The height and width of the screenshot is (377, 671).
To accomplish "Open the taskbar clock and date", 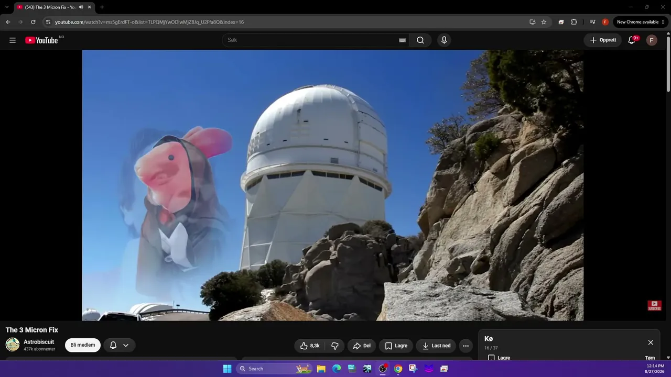I will tap(655, 369).
